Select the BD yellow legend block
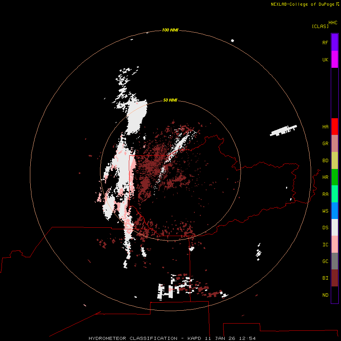 [335, 161]
